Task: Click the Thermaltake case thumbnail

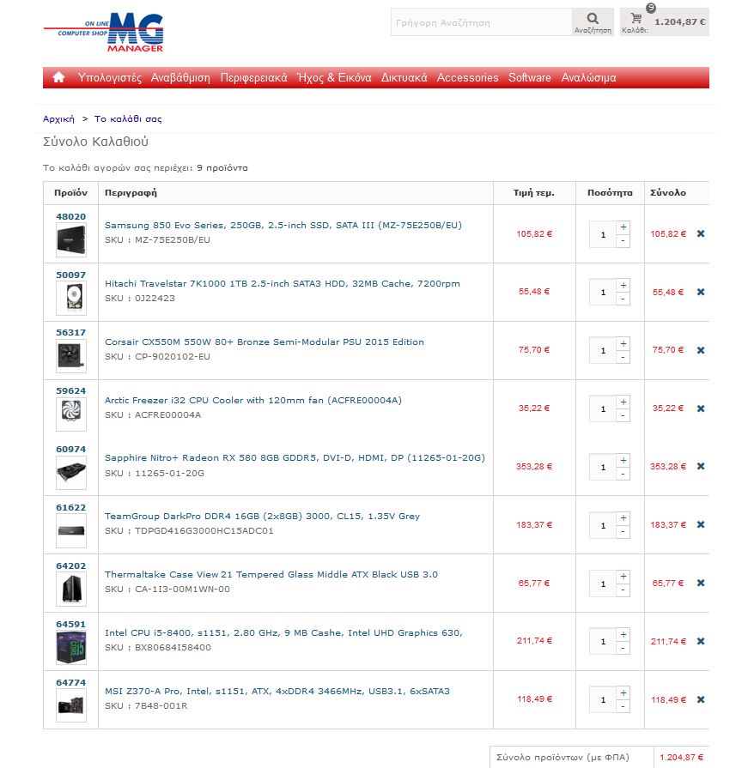Action: pyautogui.click(x=71, y=590)
